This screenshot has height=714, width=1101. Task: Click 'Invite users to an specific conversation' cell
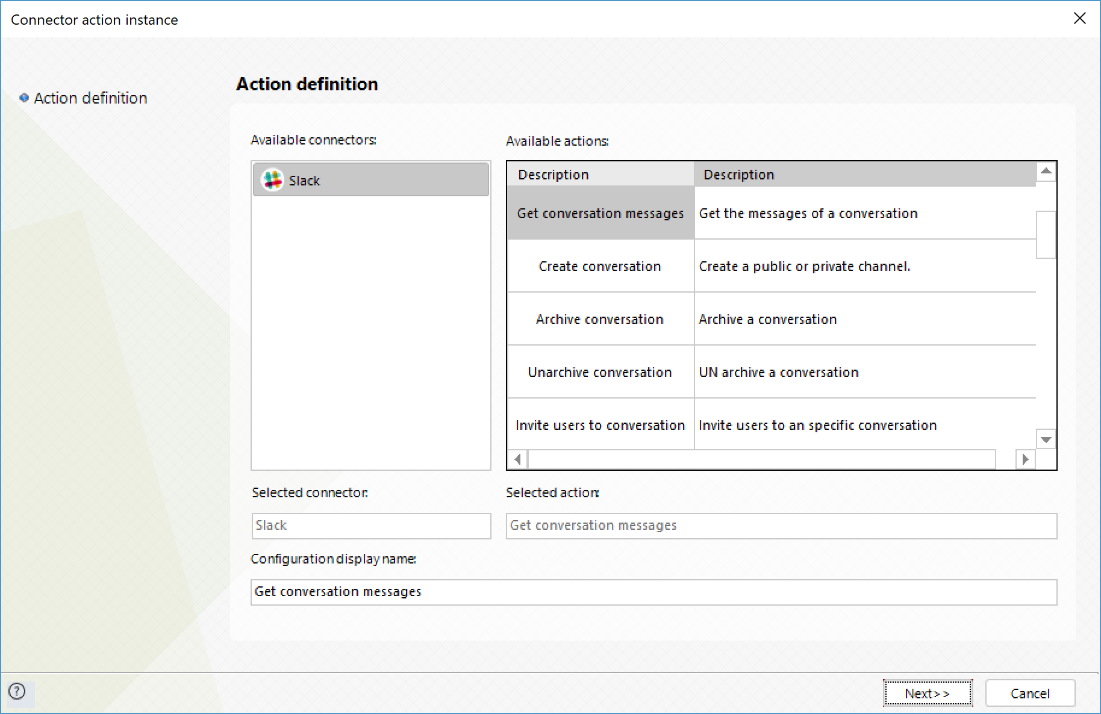pyautogui.click(x=865, y=424)
